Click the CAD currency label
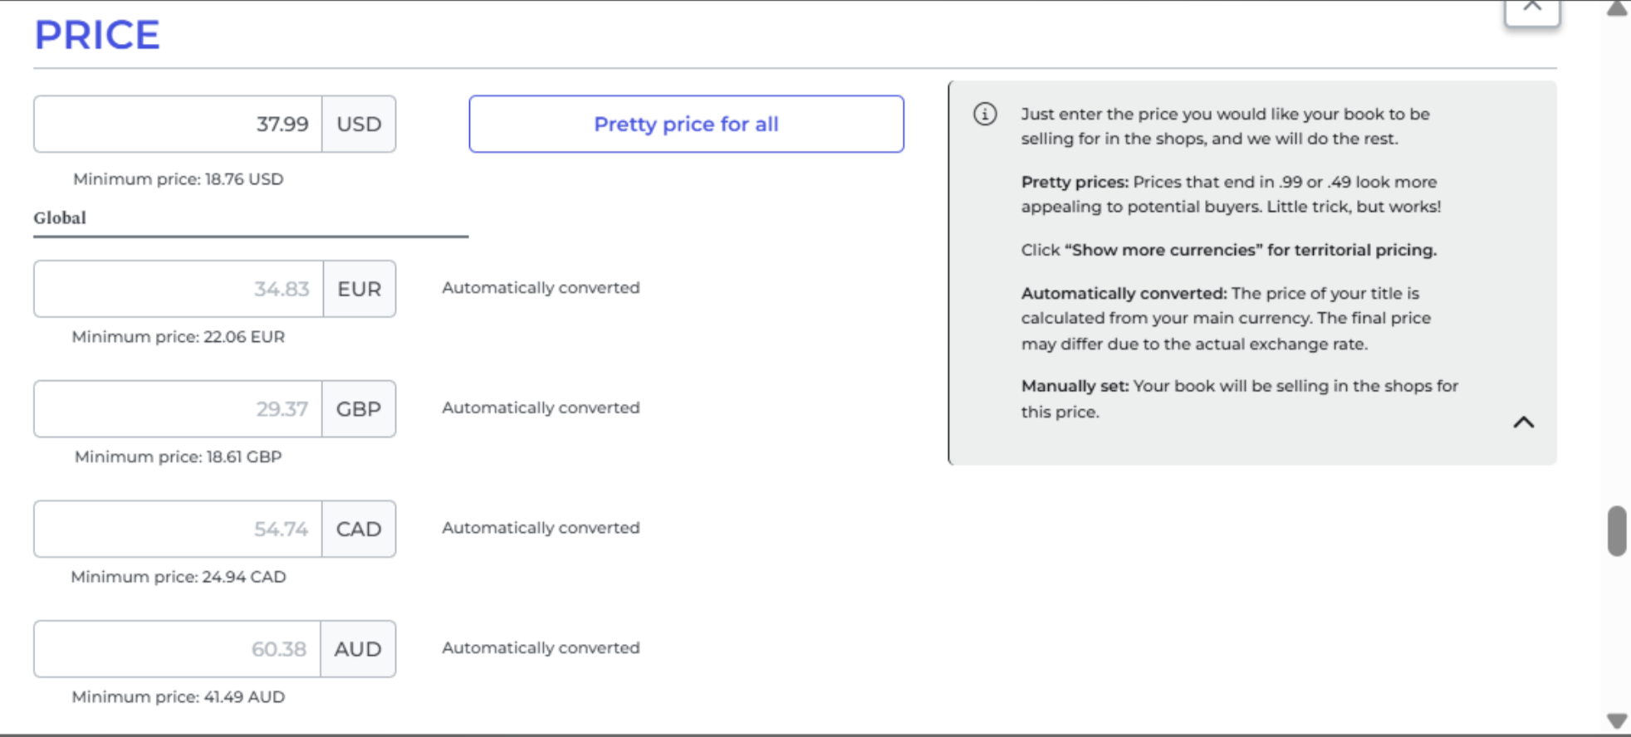Image resolution: width=1631 pixels, height=737 pixels. pos(359,529)
